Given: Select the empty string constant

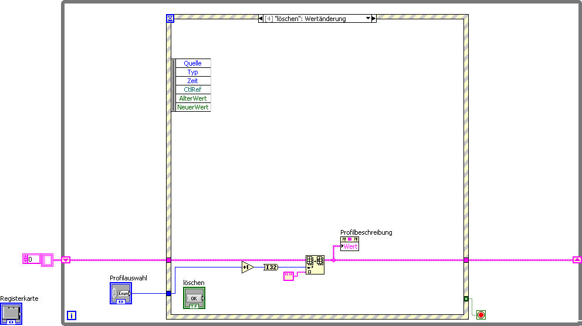Looking at the screenshot, I should (x=289, y=276).
